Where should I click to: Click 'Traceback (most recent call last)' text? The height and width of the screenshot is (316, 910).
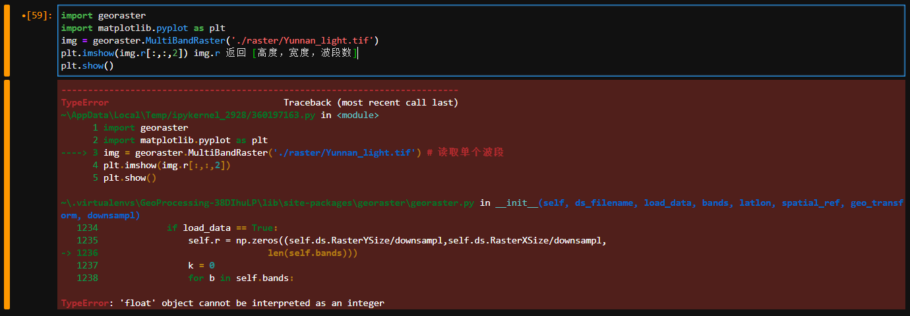371,103
